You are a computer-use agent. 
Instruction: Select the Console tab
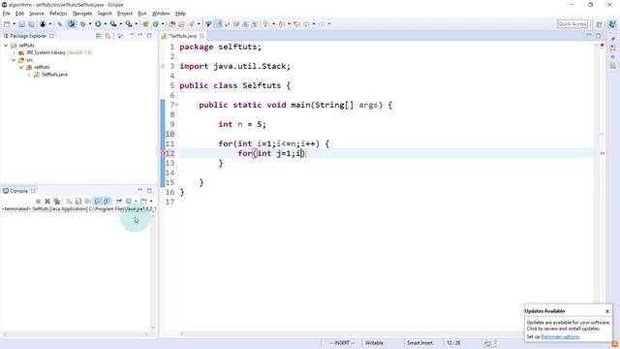19,191
